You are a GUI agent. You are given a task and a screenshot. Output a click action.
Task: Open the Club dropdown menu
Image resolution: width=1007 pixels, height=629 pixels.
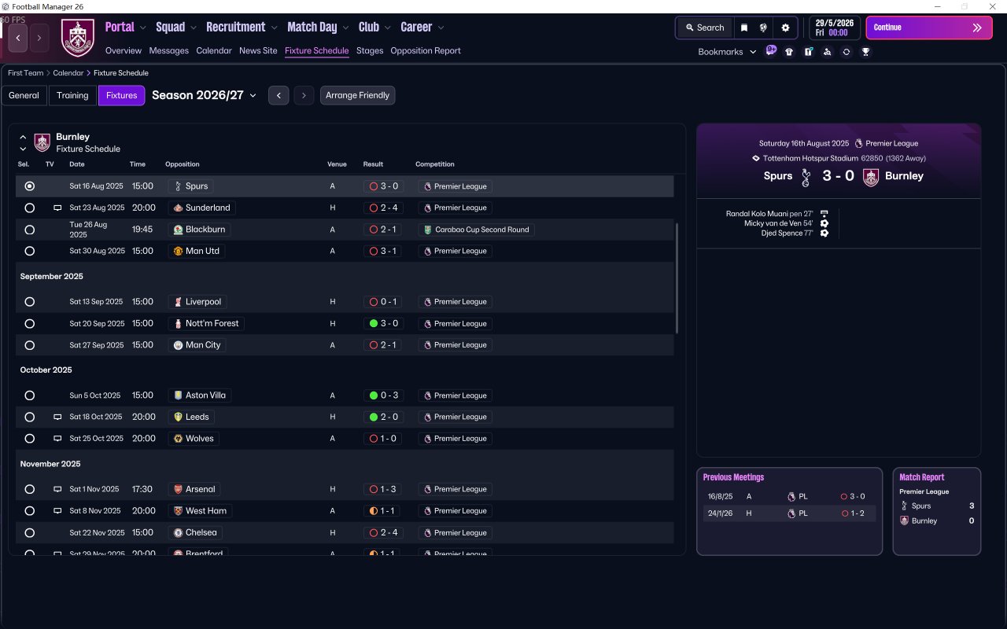click(x=374, y=27)
